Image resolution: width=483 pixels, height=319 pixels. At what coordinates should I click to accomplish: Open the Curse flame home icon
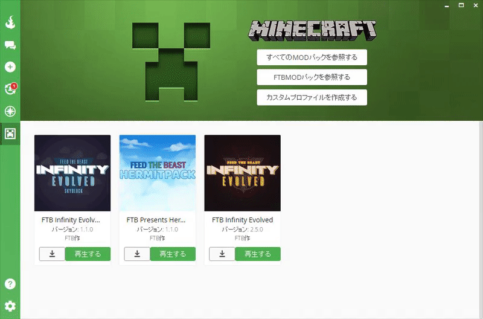(10, 22)
